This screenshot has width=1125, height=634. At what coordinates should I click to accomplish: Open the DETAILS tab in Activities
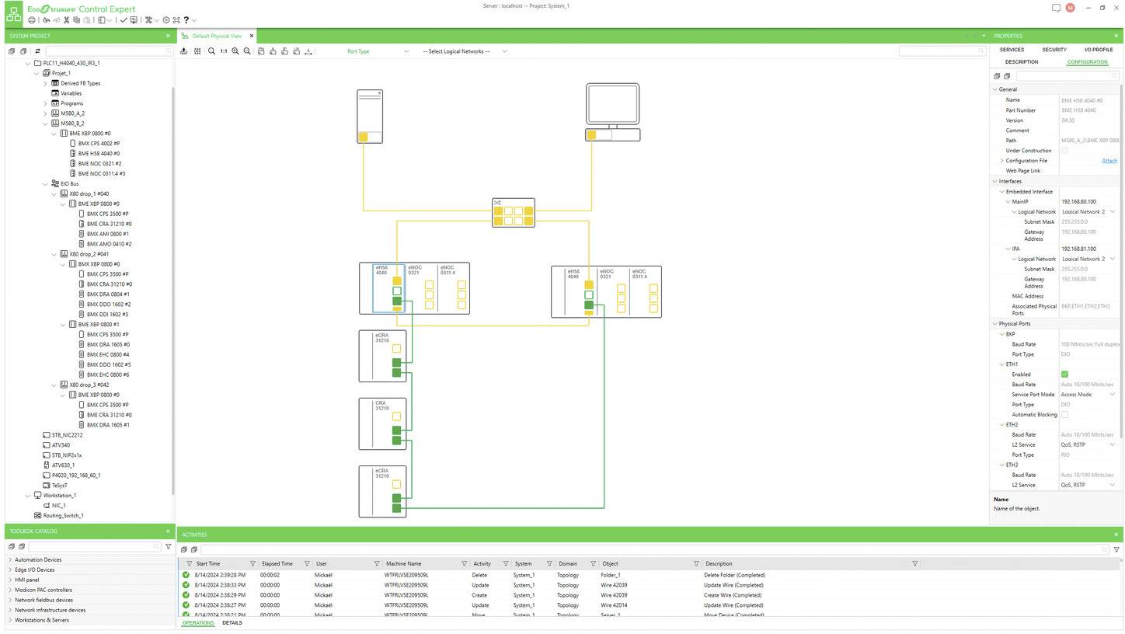(232, 623)
